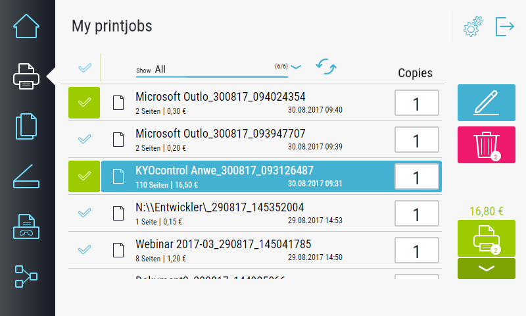Open settings with the gear icon
This screenshot has width=526, height=316.
point(473,27)
